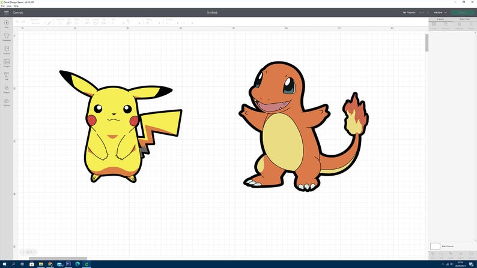This screenshot has width=477, height=268.
Task: Open the Shapes tool in sidebar
Action: 7,89
